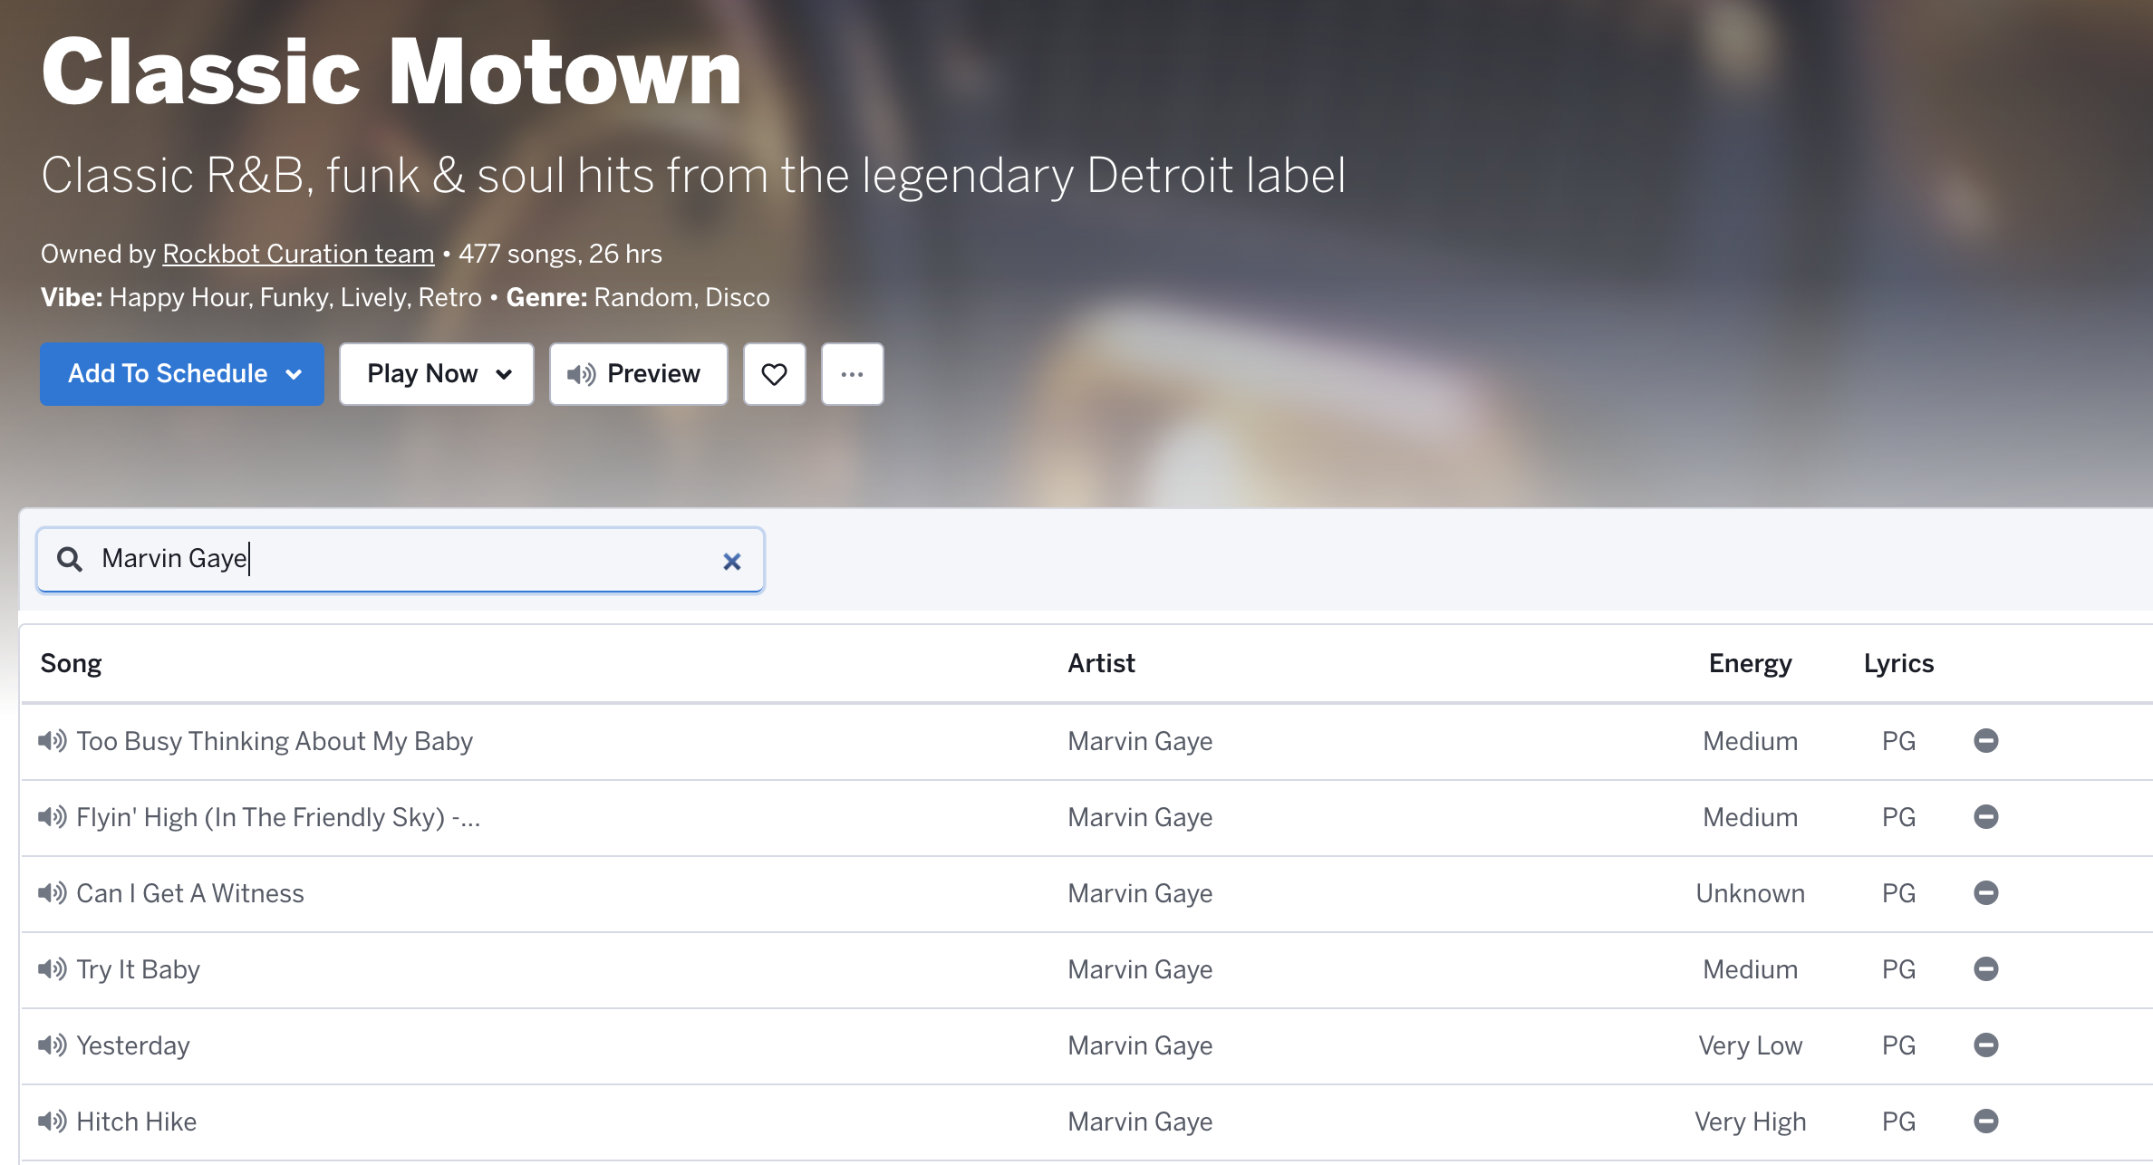Click Marvin Gaye artist in Yesterday row

pos(1140,1045)
